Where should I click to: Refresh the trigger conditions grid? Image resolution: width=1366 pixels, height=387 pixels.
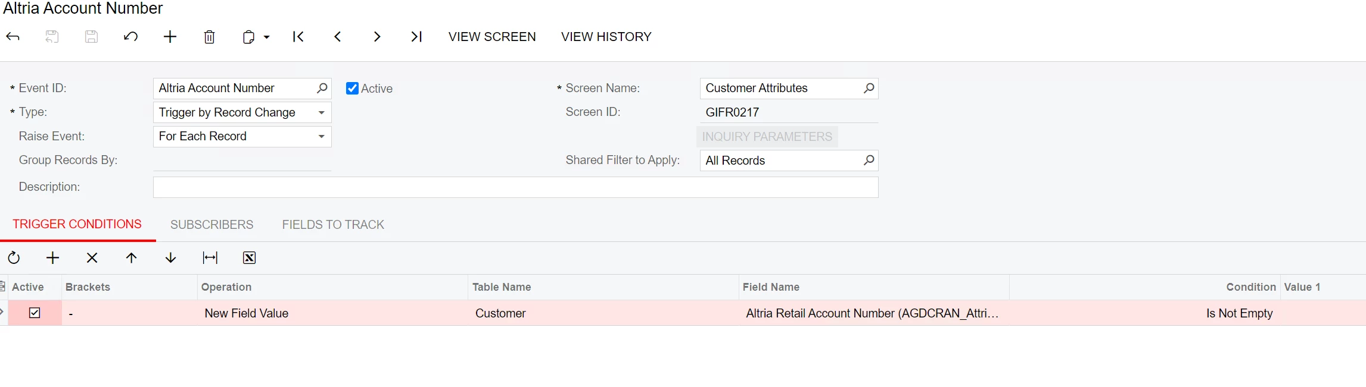(14, 257)
